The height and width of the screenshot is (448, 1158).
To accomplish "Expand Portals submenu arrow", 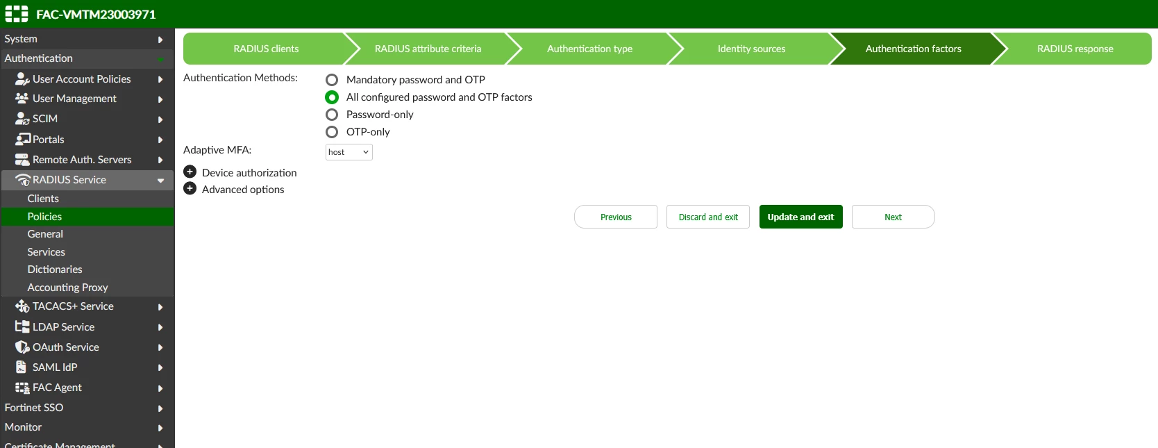I will pos(160,140).
